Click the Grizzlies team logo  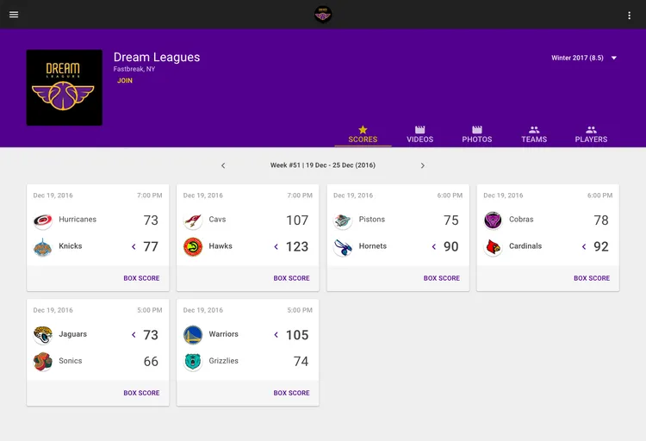pyautogui.click(x=193, y=362)
